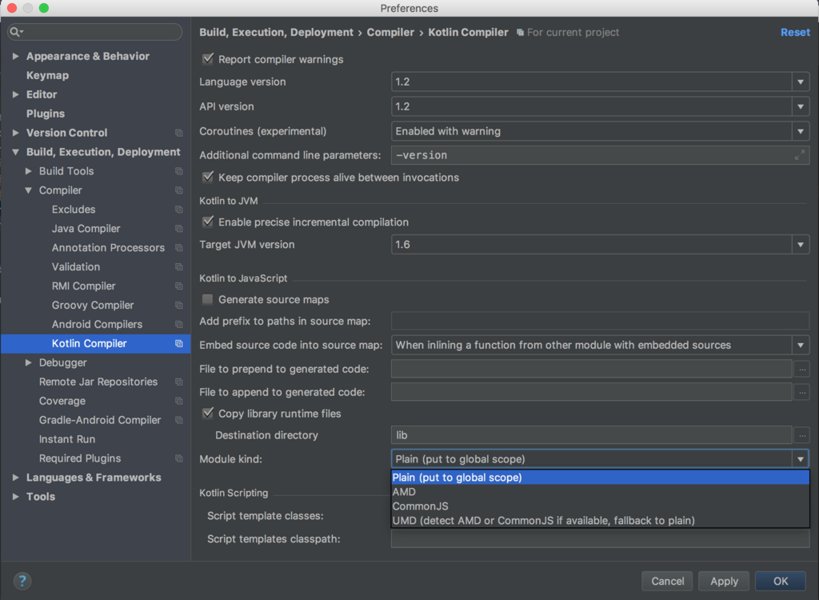Focus the preferences search field

95,32
